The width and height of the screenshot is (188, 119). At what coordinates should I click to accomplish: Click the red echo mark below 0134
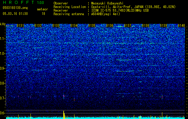pos(74,99)
